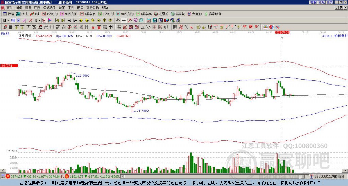Open the colored grid table icon
This screenshot has width=348, height=186.
click(x=265, y=27)
